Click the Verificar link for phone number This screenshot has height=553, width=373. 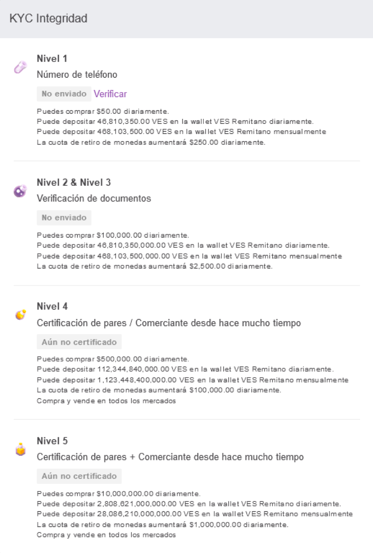point(110,94)
